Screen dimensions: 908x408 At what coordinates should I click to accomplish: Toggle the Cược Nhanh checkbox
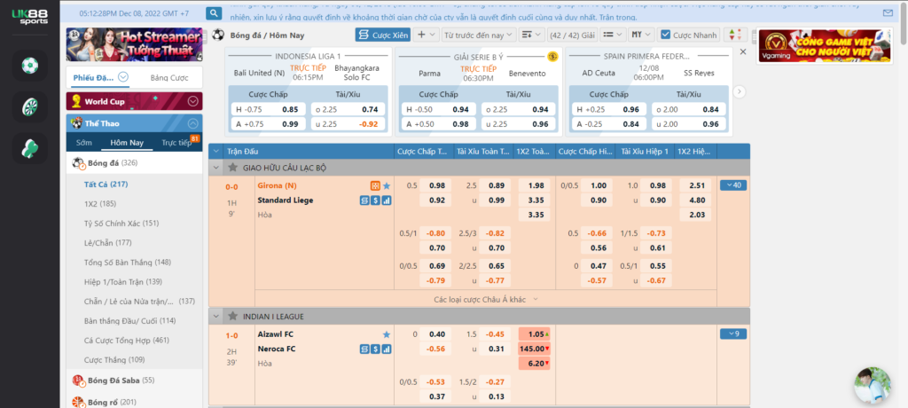(x=666, y=35)
